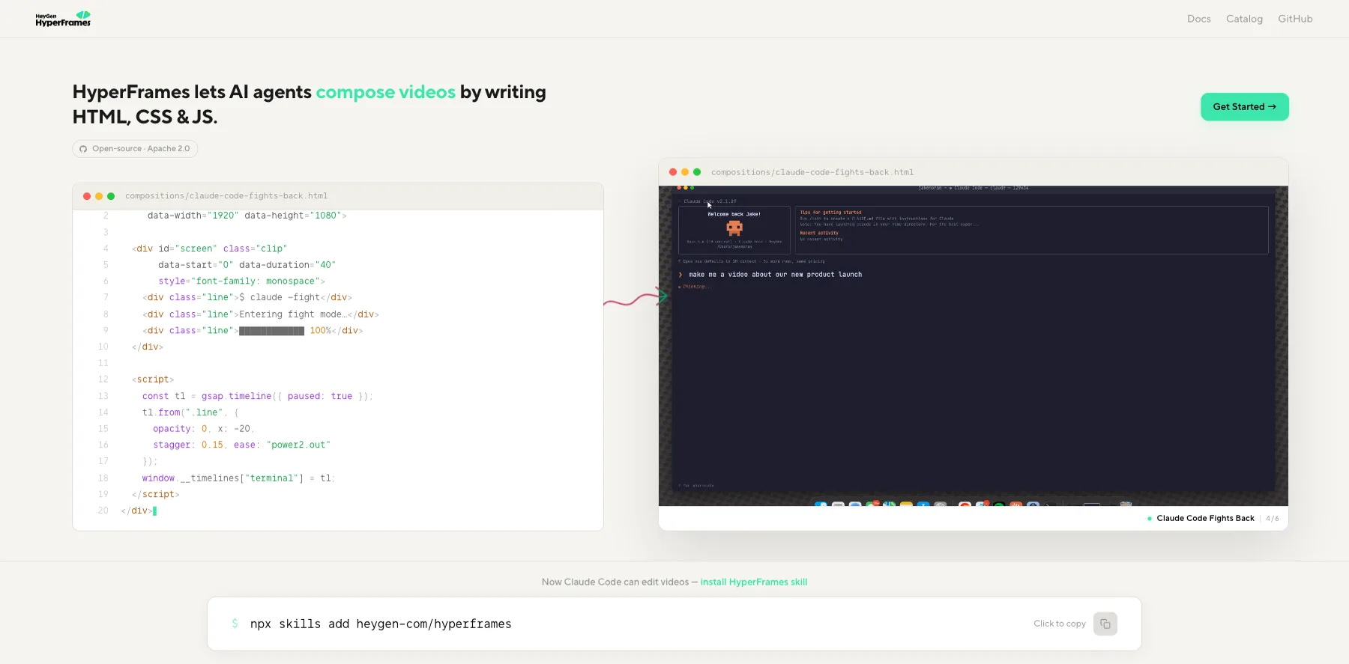Click the Claude Code Fights Back caption
Screen dimensions: 1349x664
point(1205,518)
